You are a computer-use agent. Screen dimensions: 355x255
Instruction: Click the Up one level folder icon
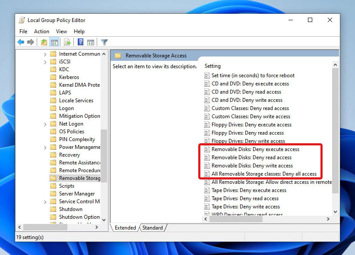click(x=44, y=42)
